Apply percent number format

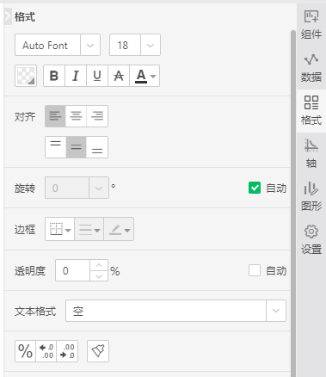click(x=25, y=351)
